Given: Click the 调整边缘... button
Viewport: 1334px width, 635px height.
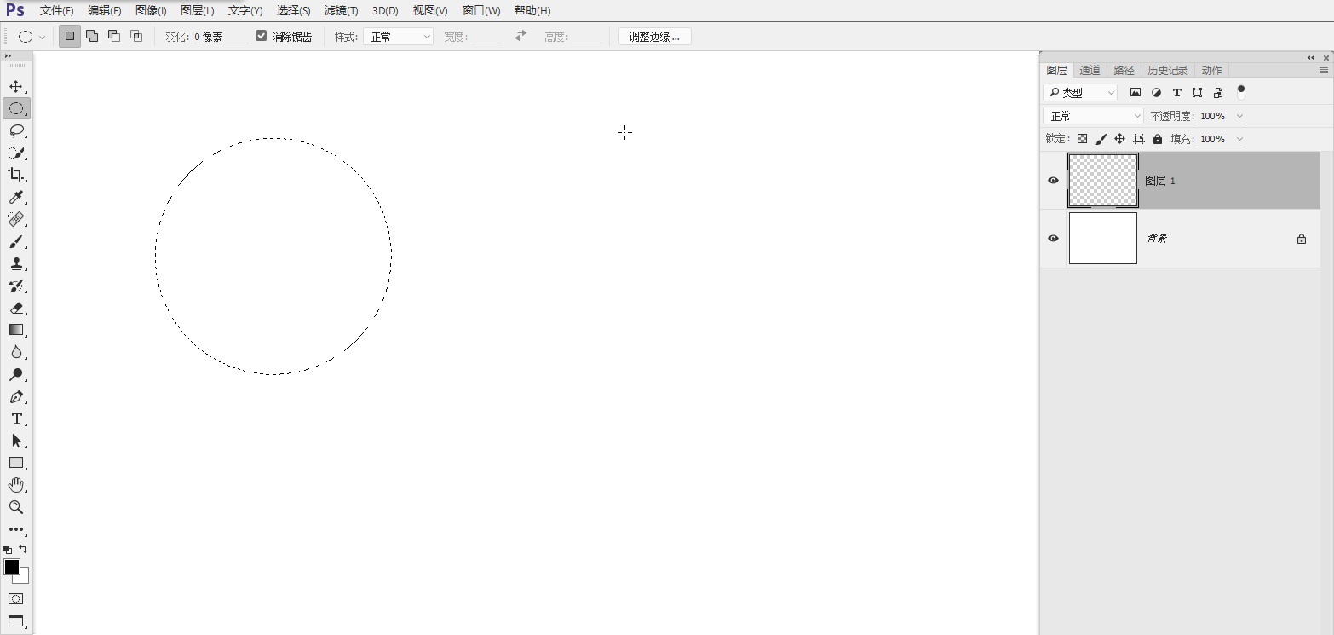Looking at the screenshot, I should [x=654, y=37].
